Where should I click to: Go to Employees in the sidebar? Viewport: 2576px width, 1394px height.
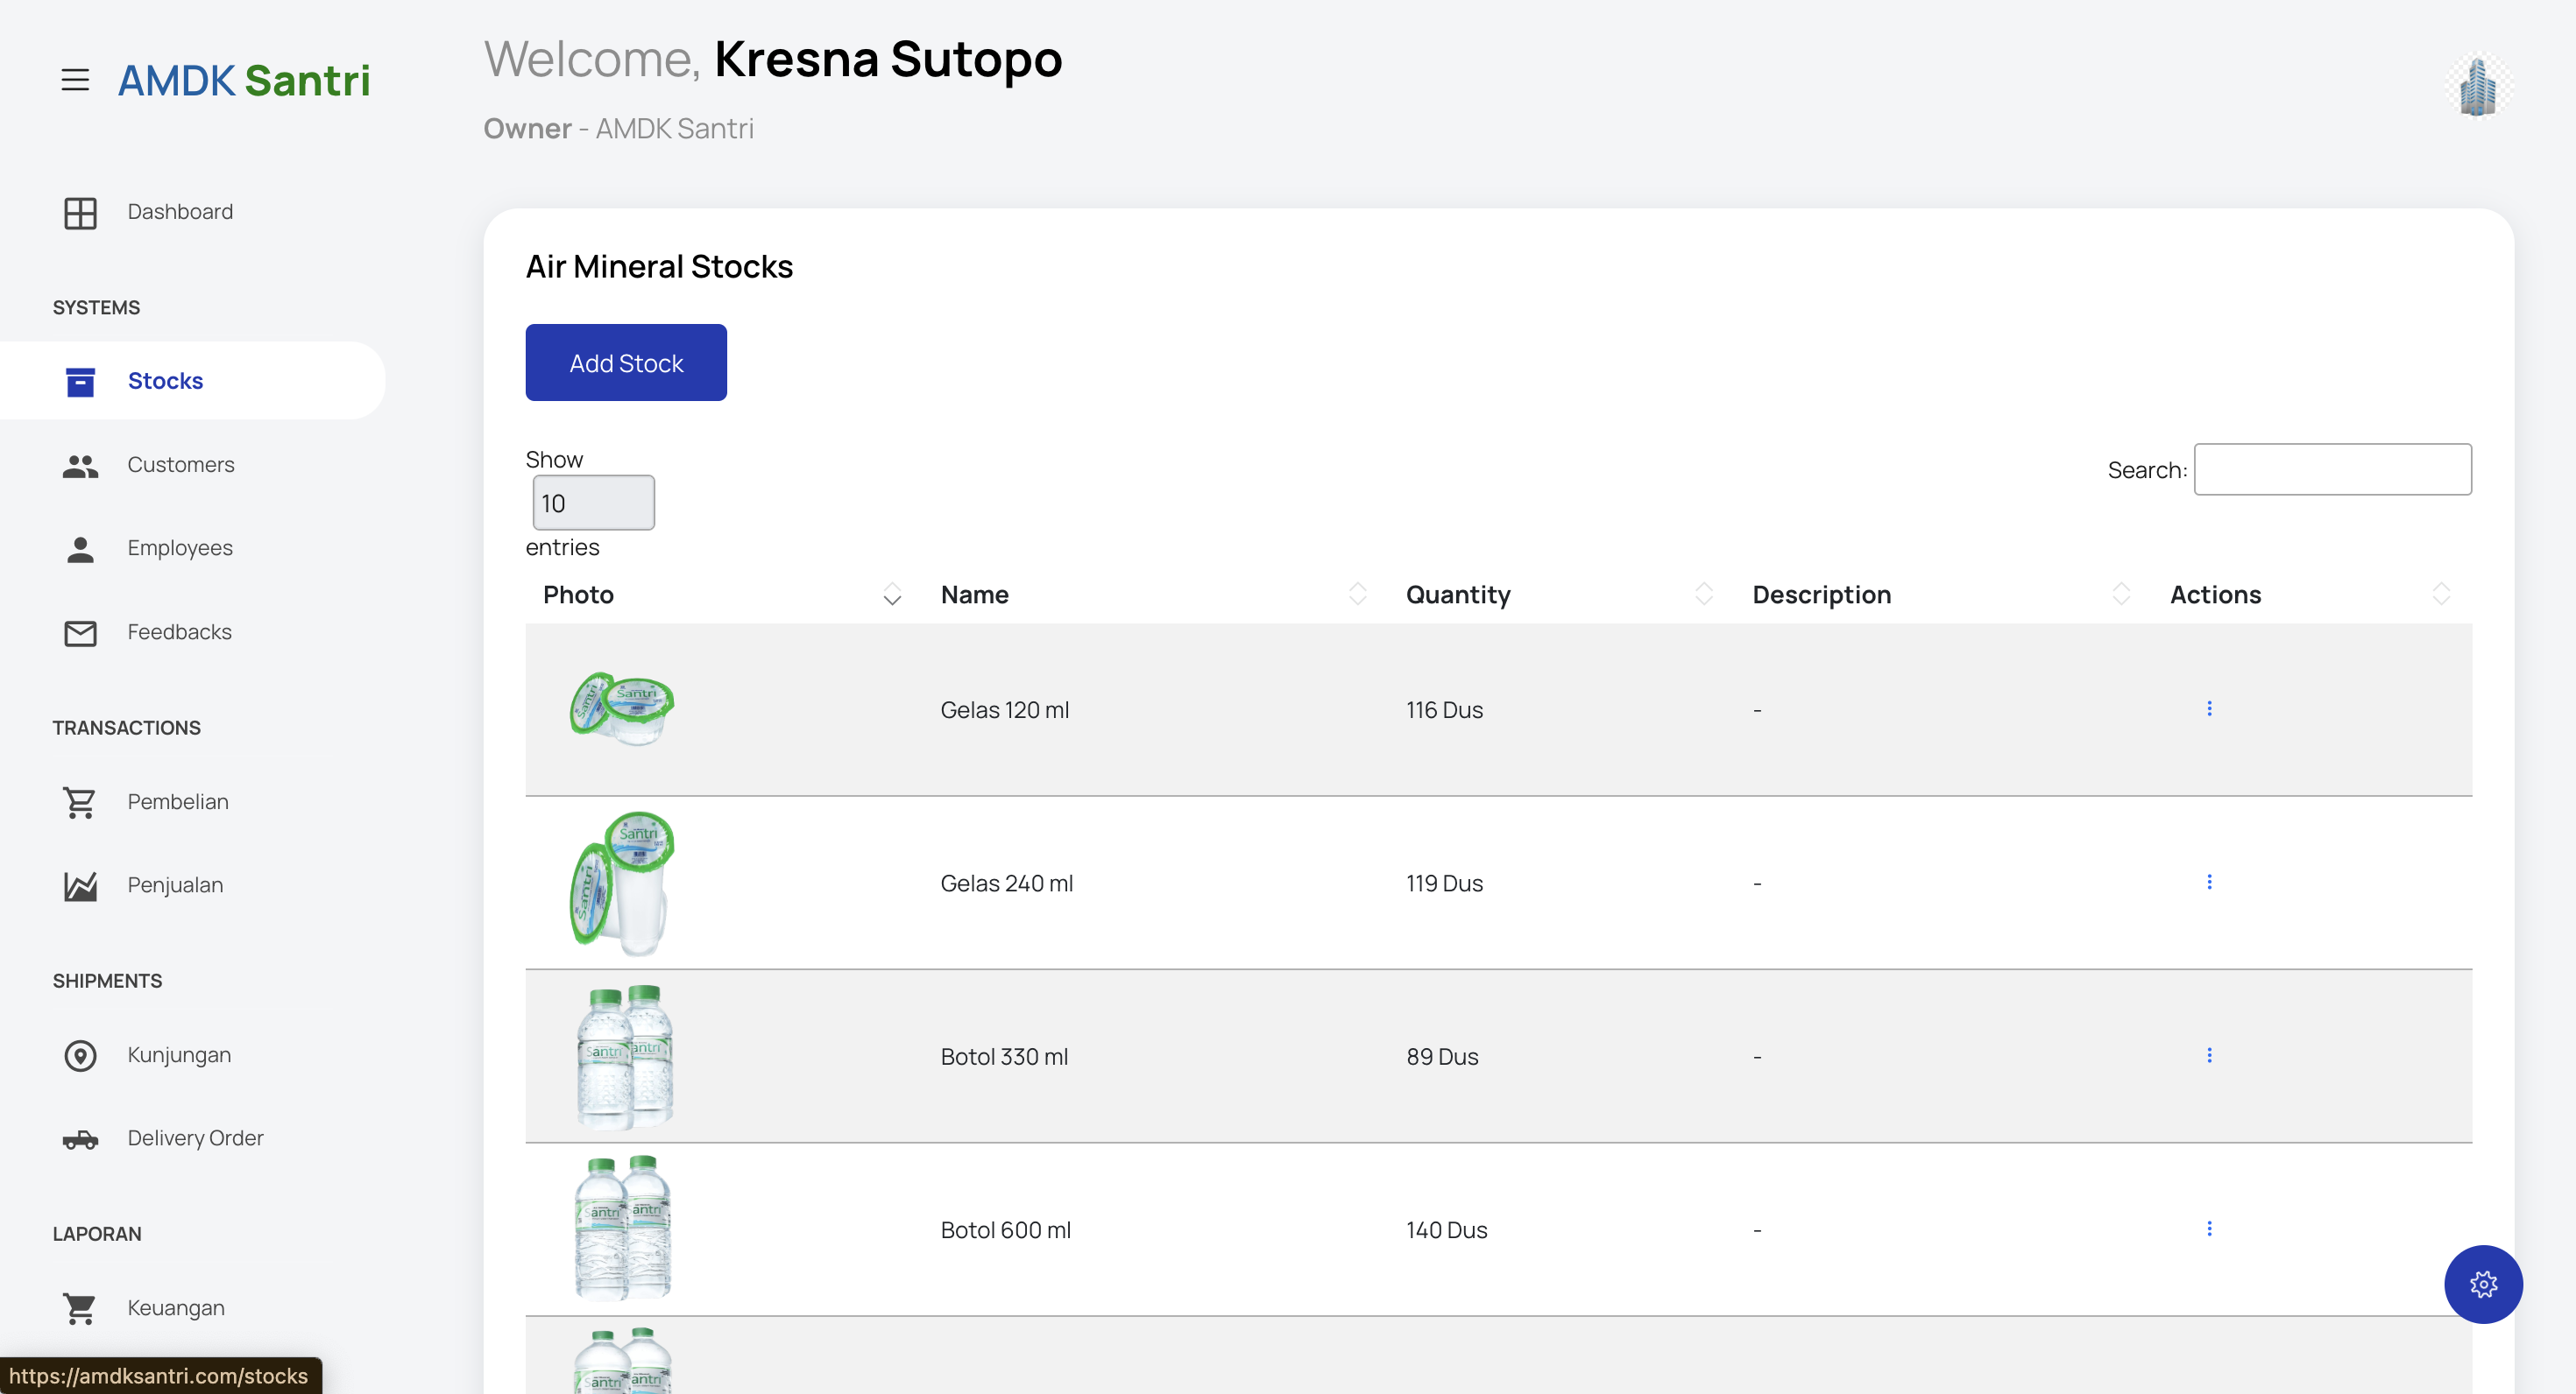click(x=179, y=547)
